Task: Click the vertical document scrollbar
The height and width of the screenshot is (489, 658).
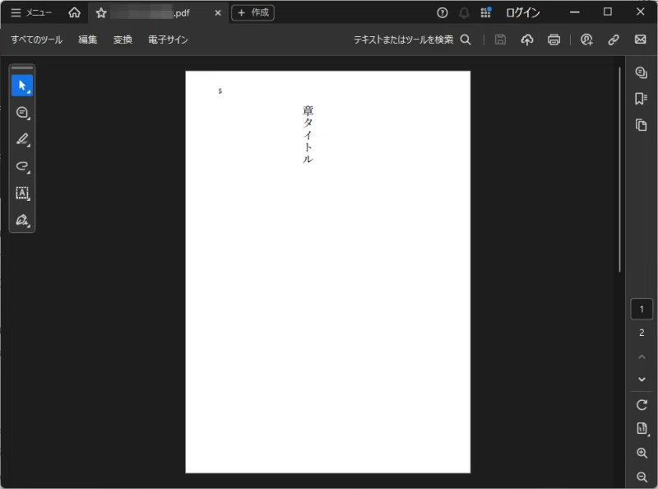Action: pyautogui.click(x=619, y=170)
